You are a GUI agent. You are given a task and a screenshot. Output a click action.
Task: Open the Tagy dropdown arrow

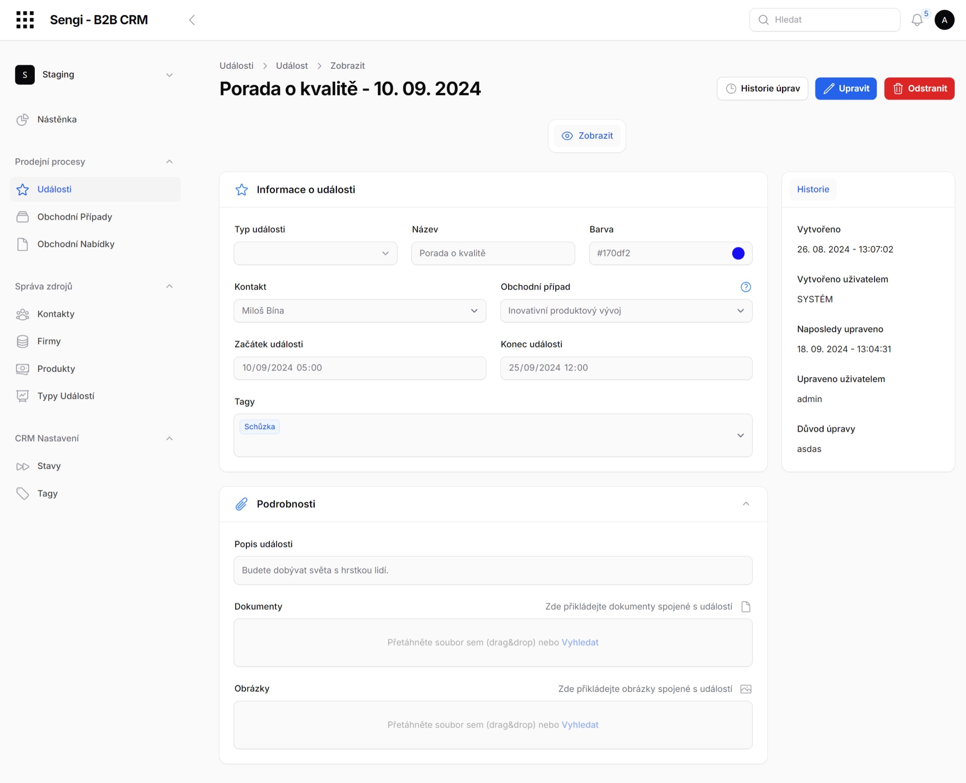coord(740,435)
